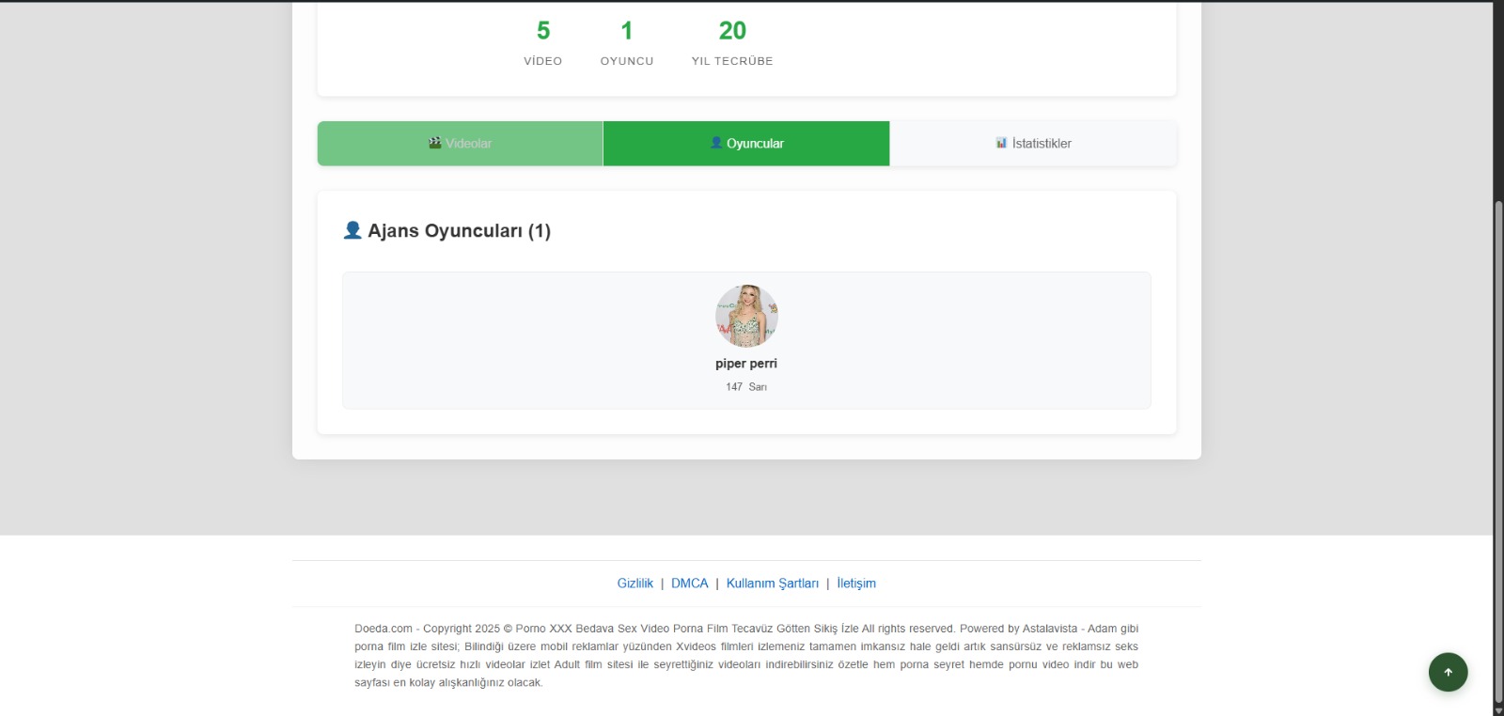Switch to the Videolar tab

pyautogui.click(x=460, y=144)
